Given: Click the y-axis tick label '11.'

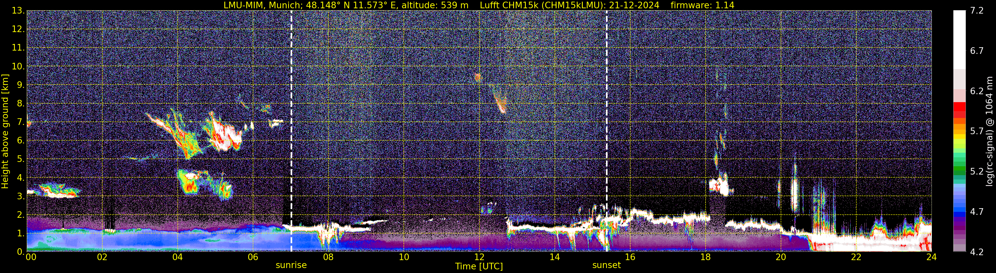Looking at the screenshot, I should pos(18,48).
